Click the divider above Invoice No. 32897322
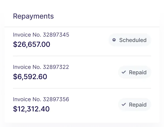This screenshot has height=127, width=164. tap(82, 56)
